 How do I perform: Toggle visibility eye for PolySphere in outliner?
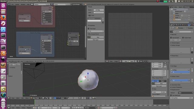tap(189, 19)
